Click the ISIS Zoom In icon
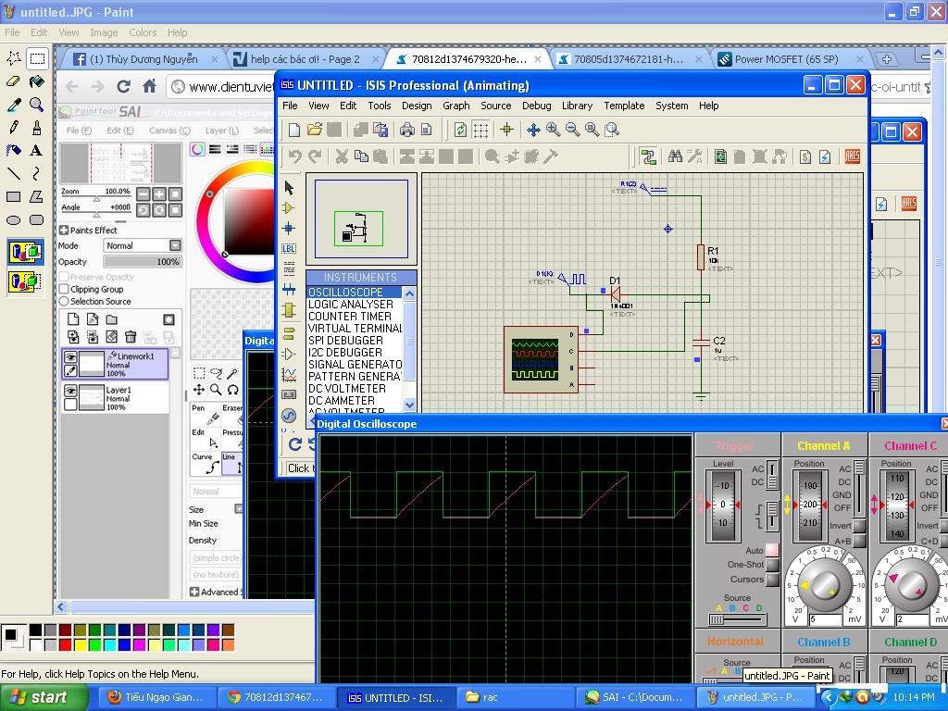This screenshot has height=711, width=948. 553,130
